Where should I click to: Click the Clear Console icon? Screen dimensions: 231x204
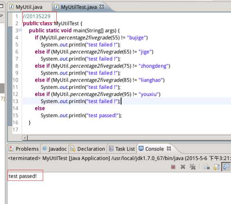point(207,167)
